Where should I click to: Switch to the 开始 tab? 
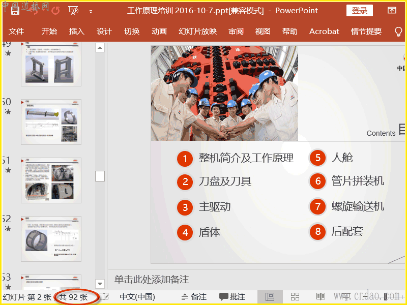pyautogui.click(x=49, y=32)
